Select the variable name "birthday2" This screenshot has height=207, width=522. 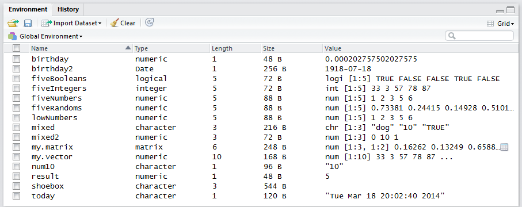coord(52,69)
